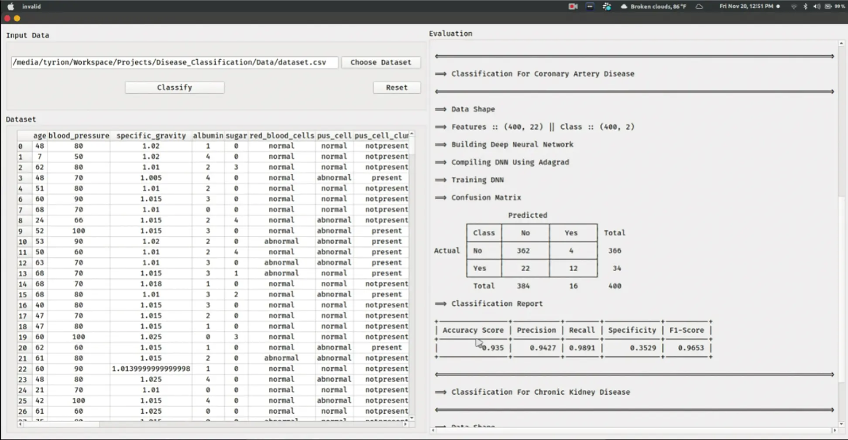Screen dimensions: 848x440
Task: Click the confusion matrix total 400
Action: [x=615, y=286]
